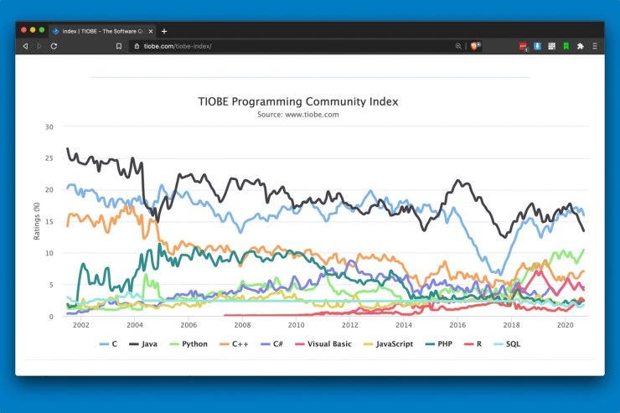Bookmark this page with the bookmark icon
The width and height of the screenshot is (620, 413).
point(119,46)
